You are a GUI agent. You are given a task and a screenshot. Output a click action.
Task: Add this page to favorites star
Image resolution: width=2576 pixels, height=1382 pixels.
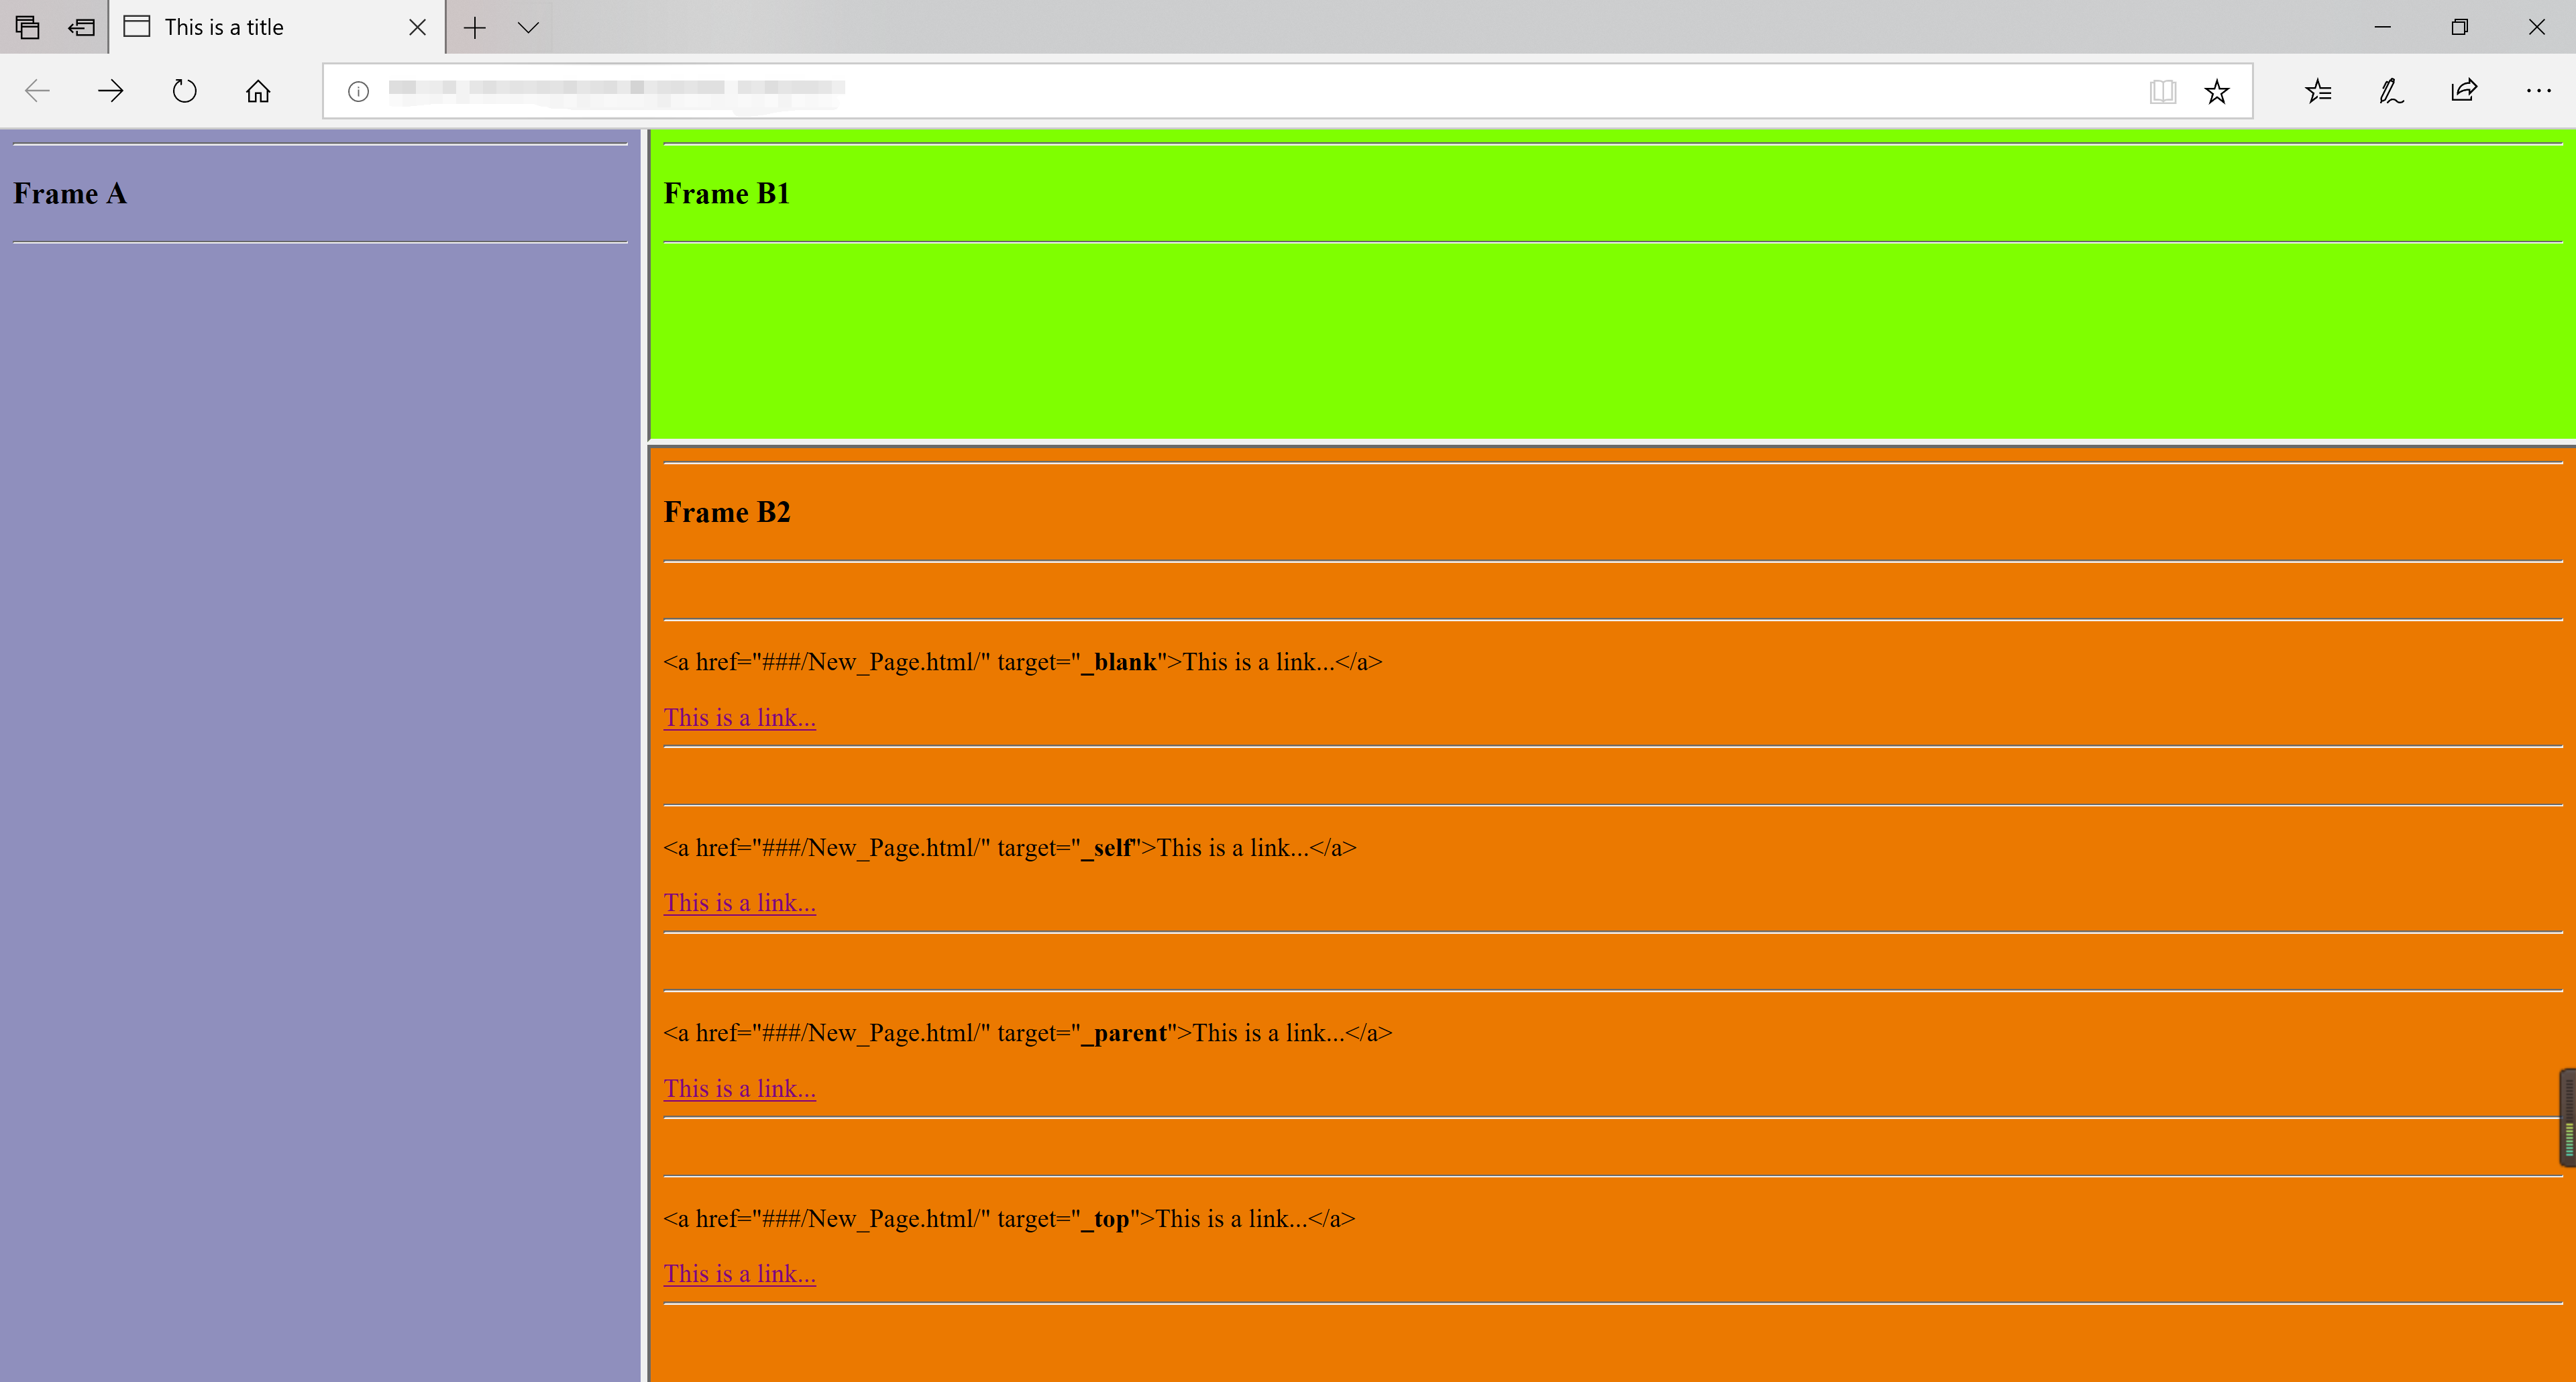2217,91
